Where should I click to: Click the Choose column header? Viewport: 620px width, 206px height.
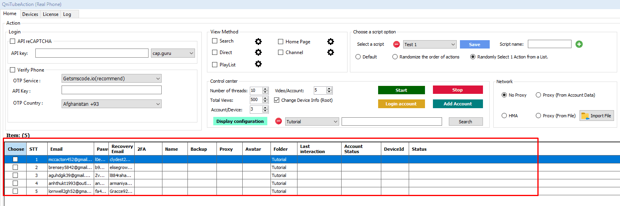(16, 149)
